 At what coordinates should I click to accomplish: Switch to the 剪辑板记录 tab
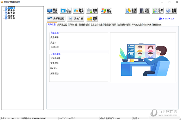coord(84,25)
